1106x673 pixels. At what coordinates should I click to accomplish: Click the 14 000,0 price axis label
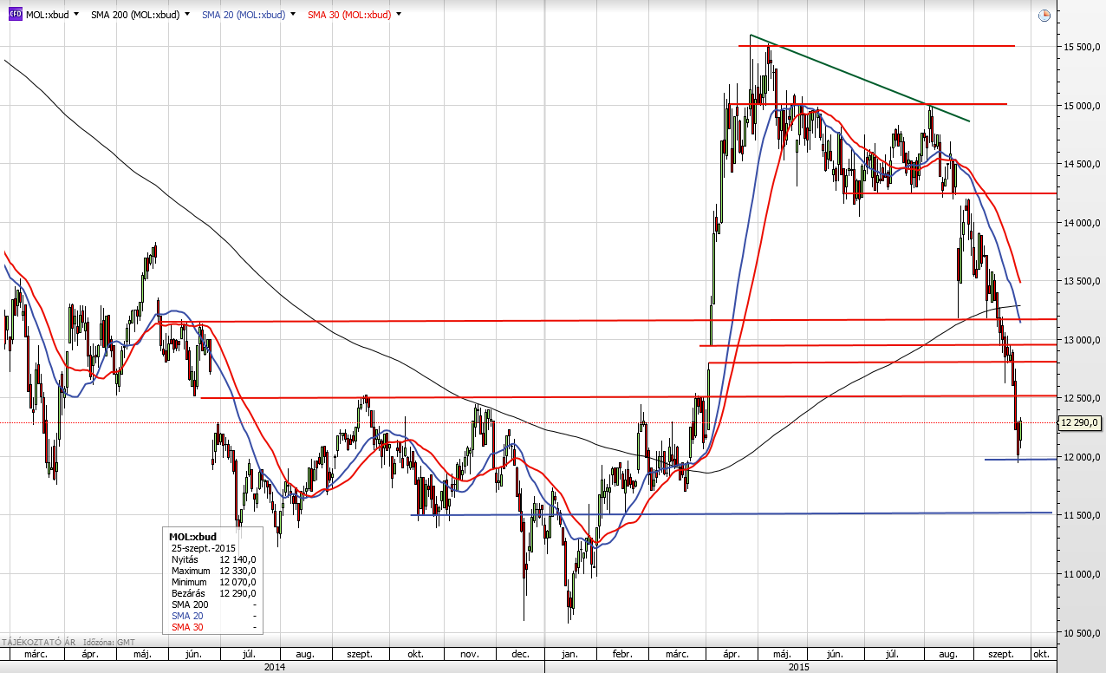(x=1080, y=223)
